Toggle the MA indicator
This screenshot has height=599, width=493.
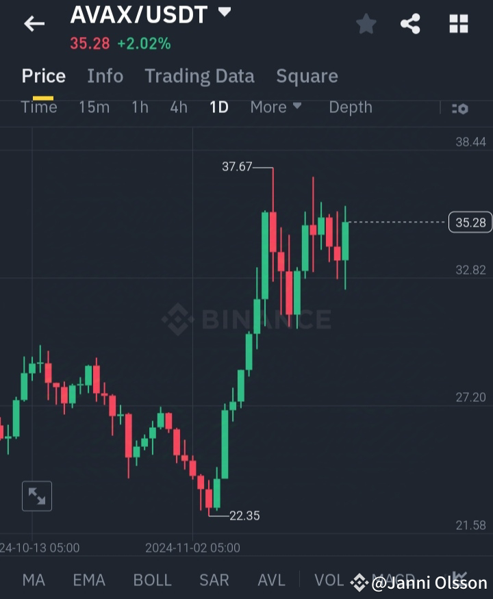[33, 580]
